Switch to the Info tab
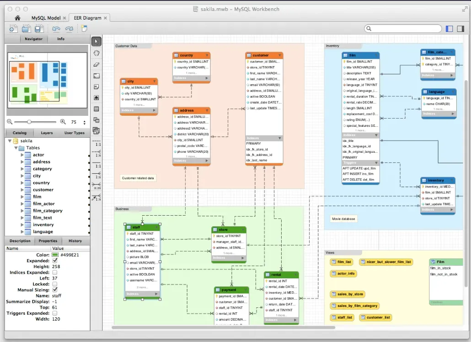 pyautogui.click(x=61, y=39)
